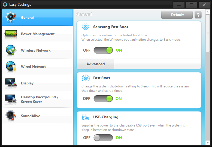Image resolution: width=212 pixels, height=147 pixels.
Task: Expand the Advanced section under Fast Boot
Action: pyautogui.click(x=95, y=64)
